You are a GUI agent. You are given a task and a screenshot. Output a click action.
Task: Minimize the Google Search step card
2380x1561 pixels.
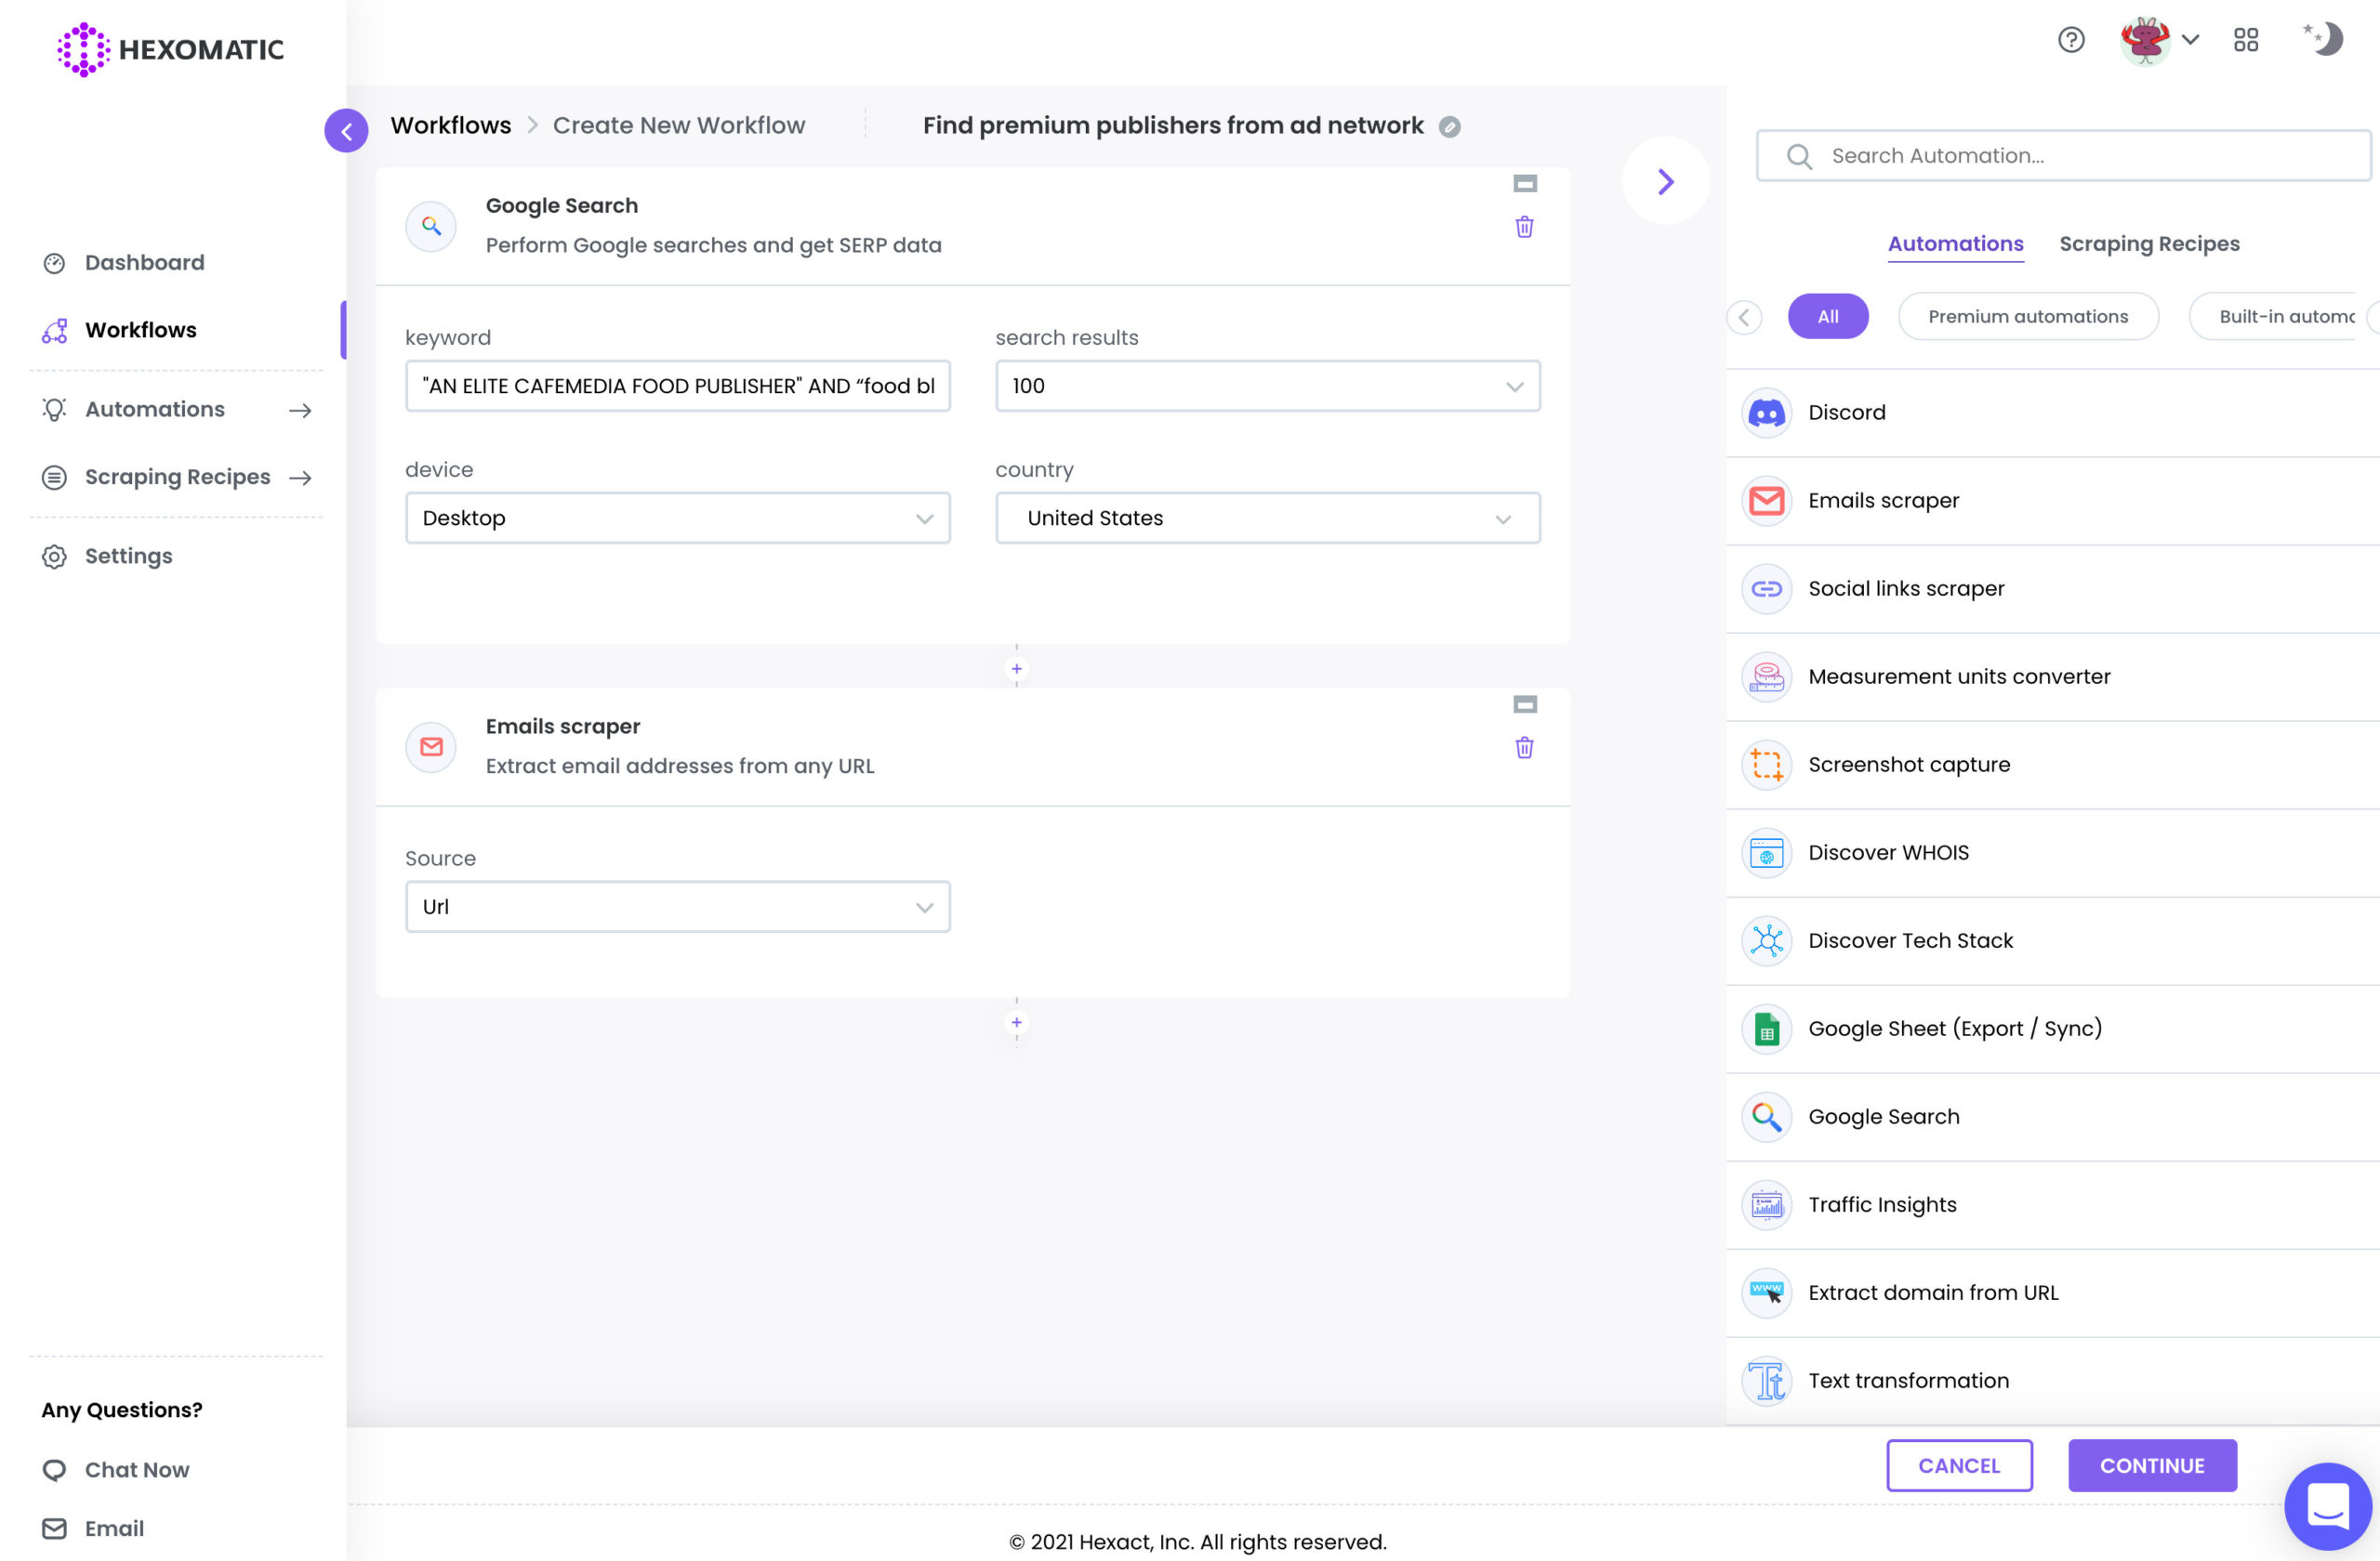coord(1524,184)
